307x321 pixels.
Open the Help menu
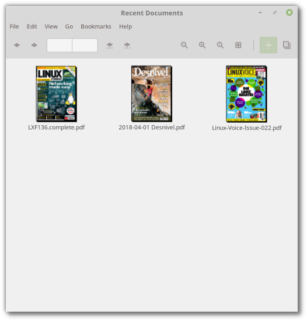(x=125, y=27)
